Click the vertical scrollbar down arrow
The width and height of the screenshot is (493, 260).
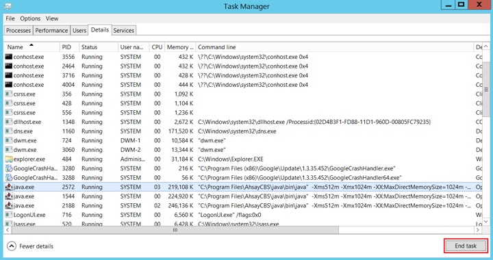pos(485,222)
